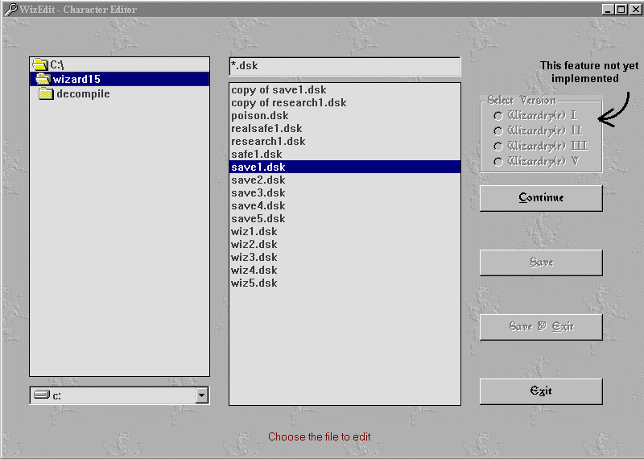
Task: Minimize the WizEdit window
Action: coord(609,9)
